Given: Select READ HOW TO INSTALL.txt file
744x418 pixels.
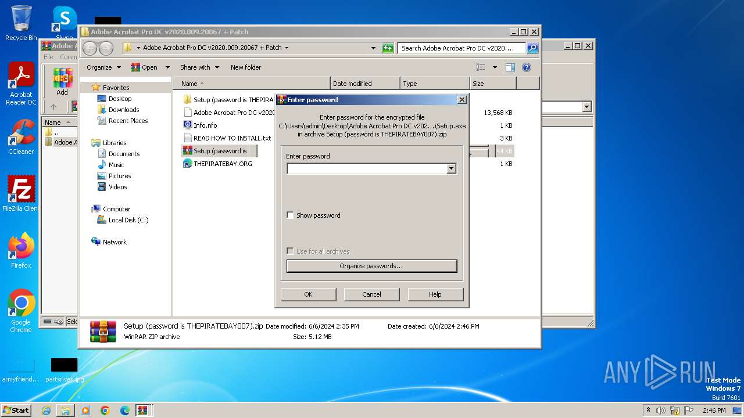Looking at the screenshot, I should click(x=227, y=138).
